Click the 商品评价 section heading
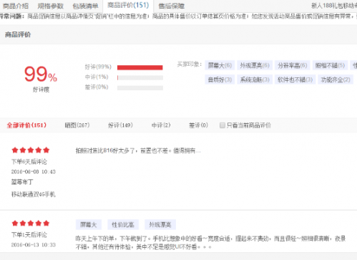Viewport: 357px width, 260px height. (x=18, y=34)
